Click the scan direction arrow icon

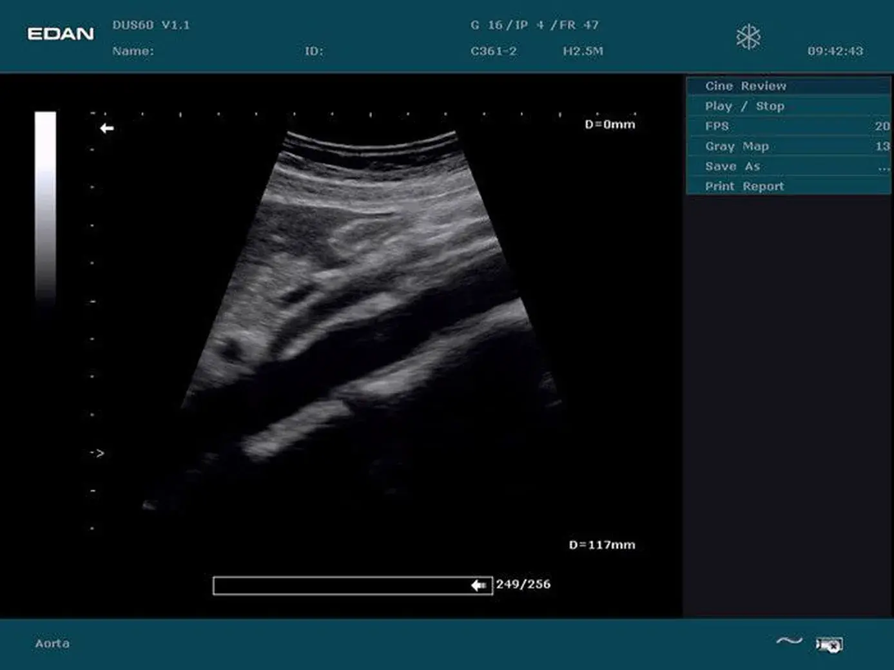107,128
